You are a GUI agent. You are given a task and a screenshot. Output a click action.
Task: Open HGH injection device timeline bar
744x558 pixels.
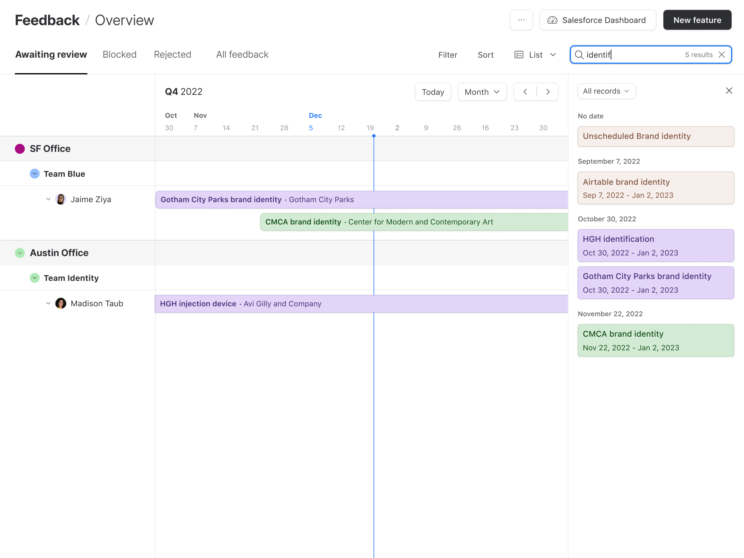(x=361, y=304)
